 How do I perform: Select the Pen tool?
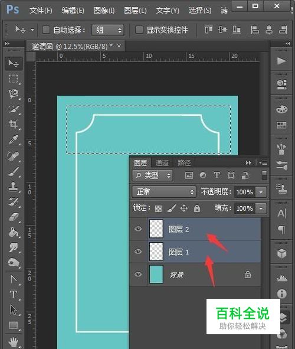click(x=14, y=279)
